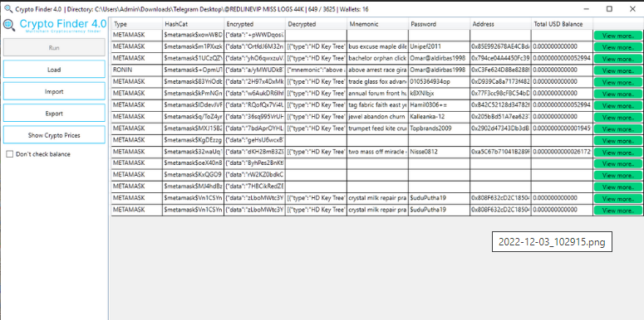This screenshot has width=644, height=320.
Task: Click View more on the $metamask$83YriOdb row
Action: (617, 82)
